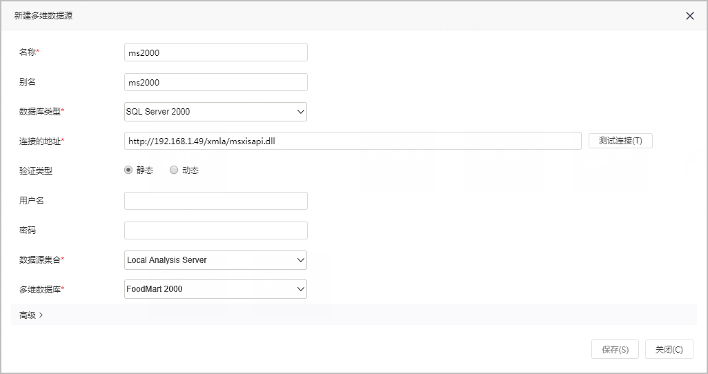Expand the 高级 section
Viewport: 708px width, 374px height.
pyautogui.click(x=353, y=315)
